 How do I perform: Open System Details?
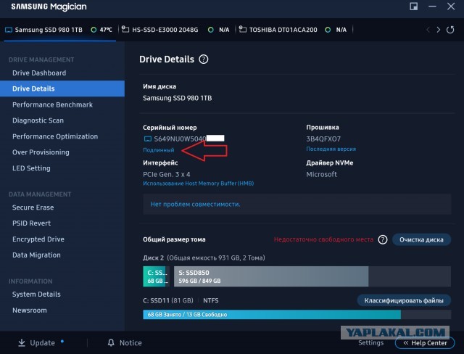click(x=36, y=295)
